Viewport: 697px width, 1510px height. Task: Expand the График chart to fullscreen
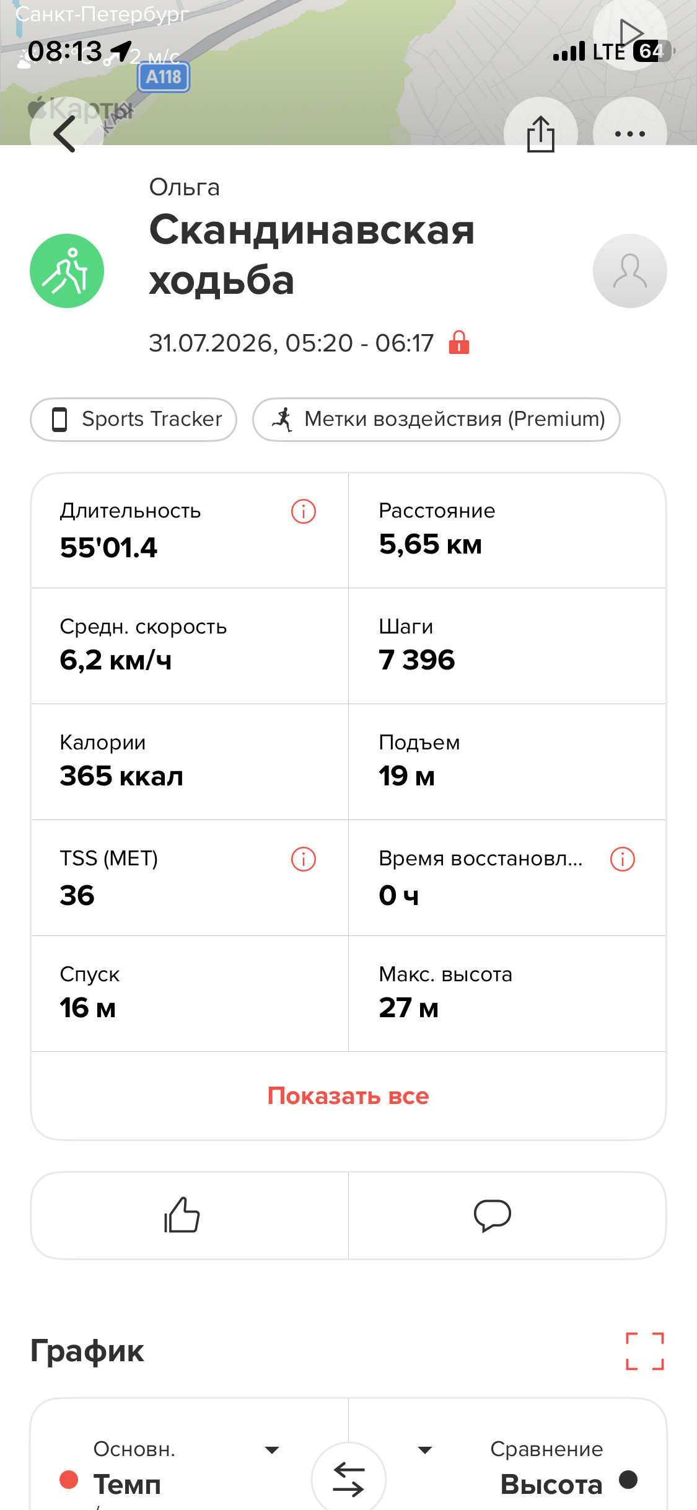point(645,1351)
